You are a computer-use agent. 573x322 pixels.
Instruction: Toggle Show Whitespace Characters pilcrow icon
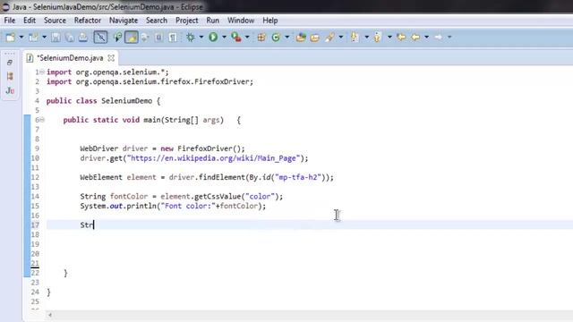coord(173,37)
